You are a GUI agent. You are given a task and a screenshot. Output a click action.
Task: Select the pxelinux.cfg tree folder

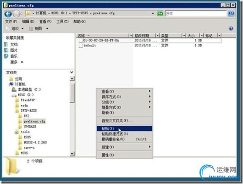pos(34,121)
